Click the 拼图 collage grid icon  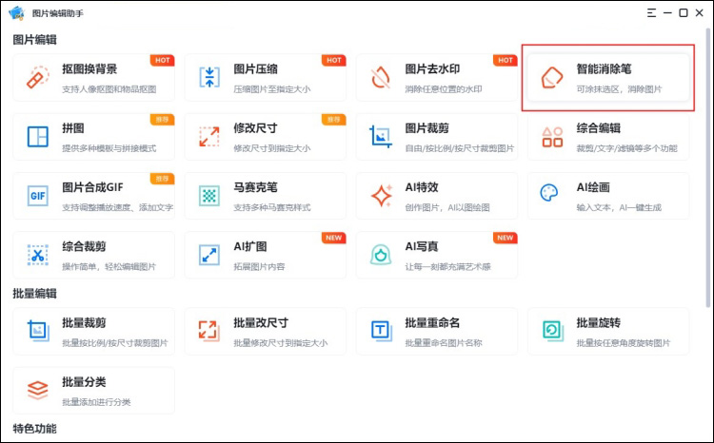point(38,137)
